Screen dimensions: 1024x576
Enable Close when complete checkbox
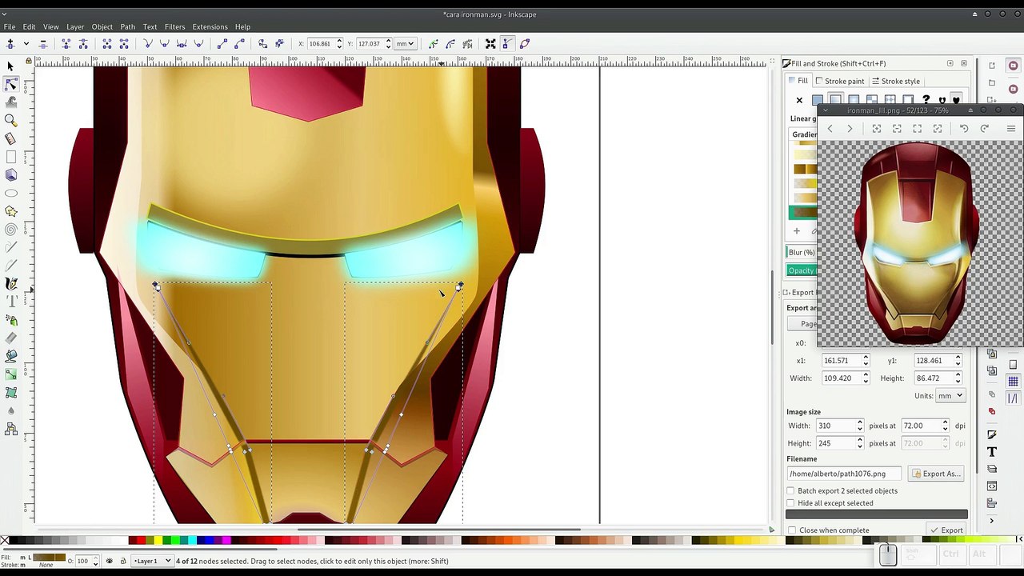[792, 530]
